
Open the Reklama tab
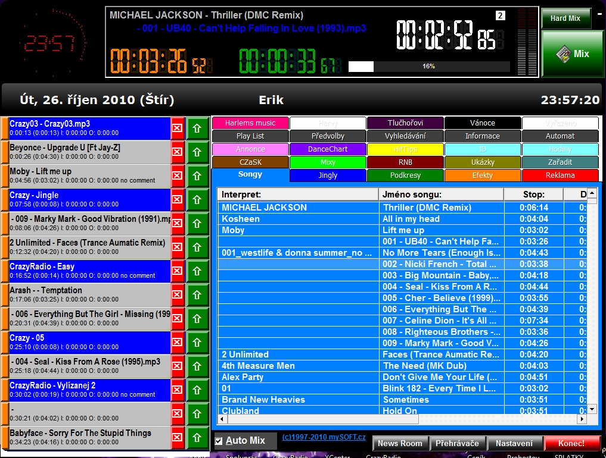coord(560,175)
